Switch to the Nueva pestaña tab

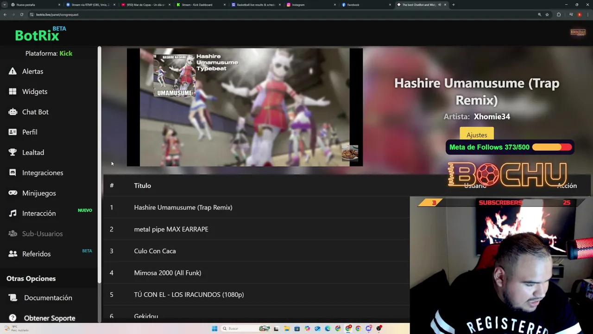click(35, 5)
